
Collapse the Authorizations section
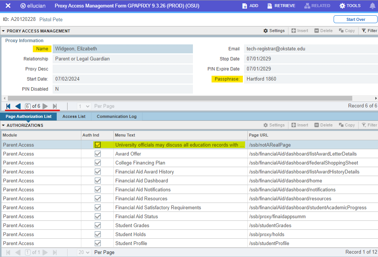point(3,125)
